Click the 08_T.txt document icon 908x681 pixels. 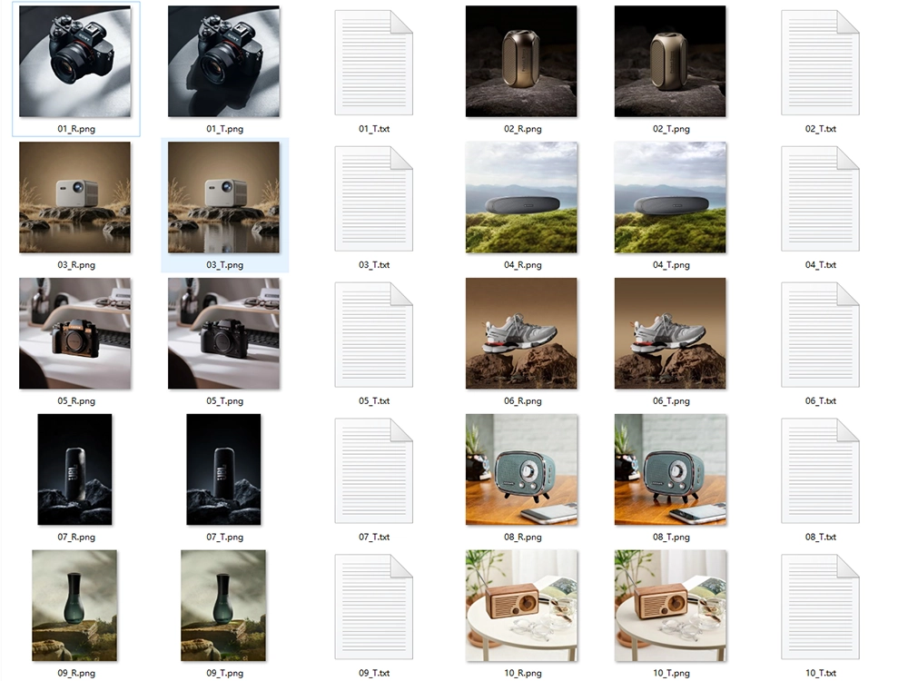[x=820, y=470]
